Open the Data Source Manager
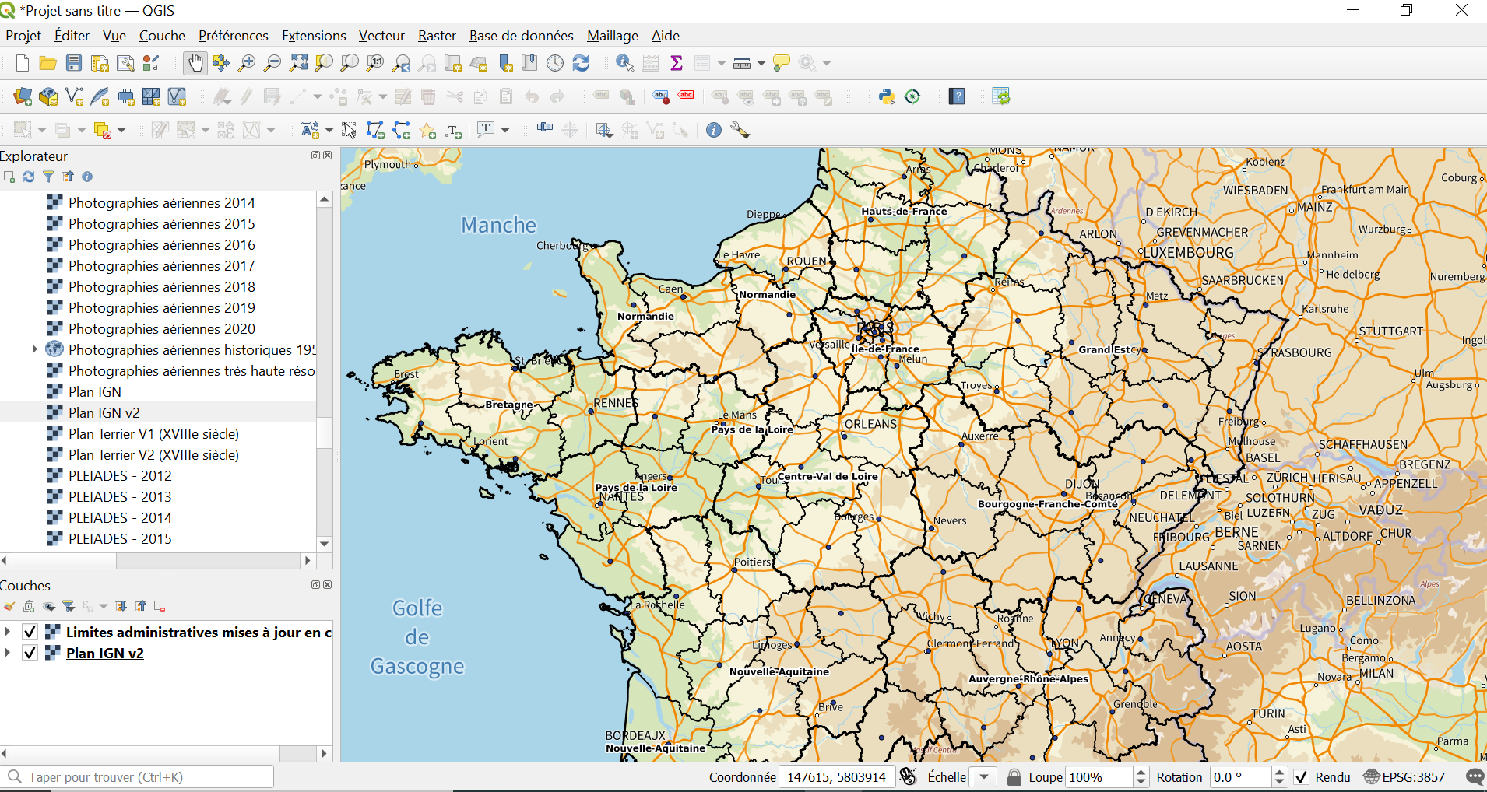The image size is (1487, 792). pyautogui.click(x=22, y=96)
